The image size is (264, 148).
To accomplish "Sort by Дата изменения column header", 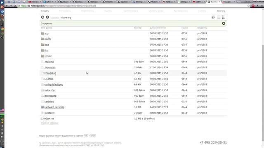I will 158,28.
